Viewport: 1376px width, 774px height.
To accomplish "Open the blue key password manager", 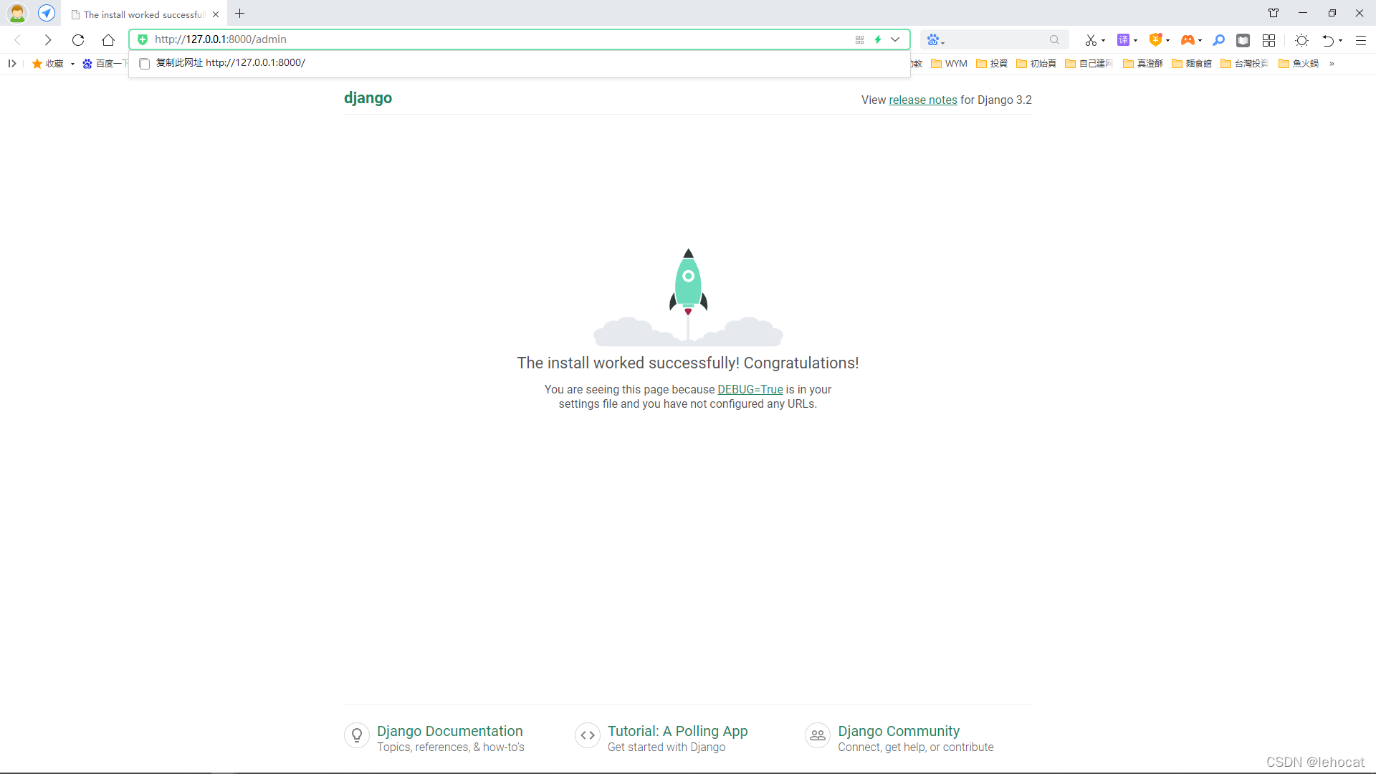I will (1218, 40).
